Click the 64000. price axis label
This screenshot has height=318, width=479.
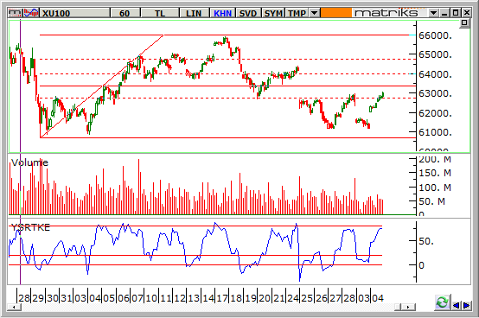(x=435, y=74)
